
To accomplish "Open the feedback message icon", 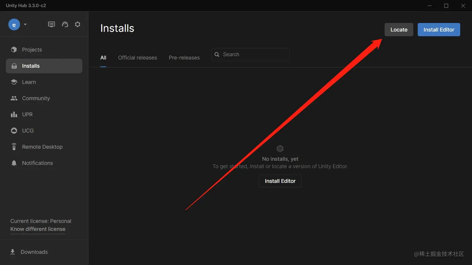I will pos(51,24).
